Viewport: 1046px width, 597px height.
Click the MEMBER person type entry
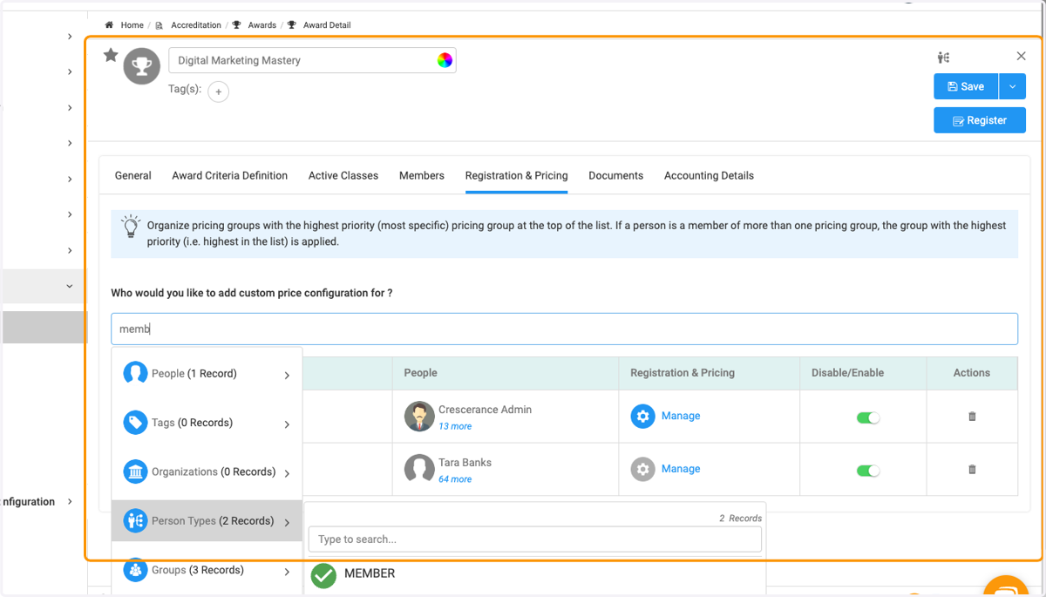370,573
